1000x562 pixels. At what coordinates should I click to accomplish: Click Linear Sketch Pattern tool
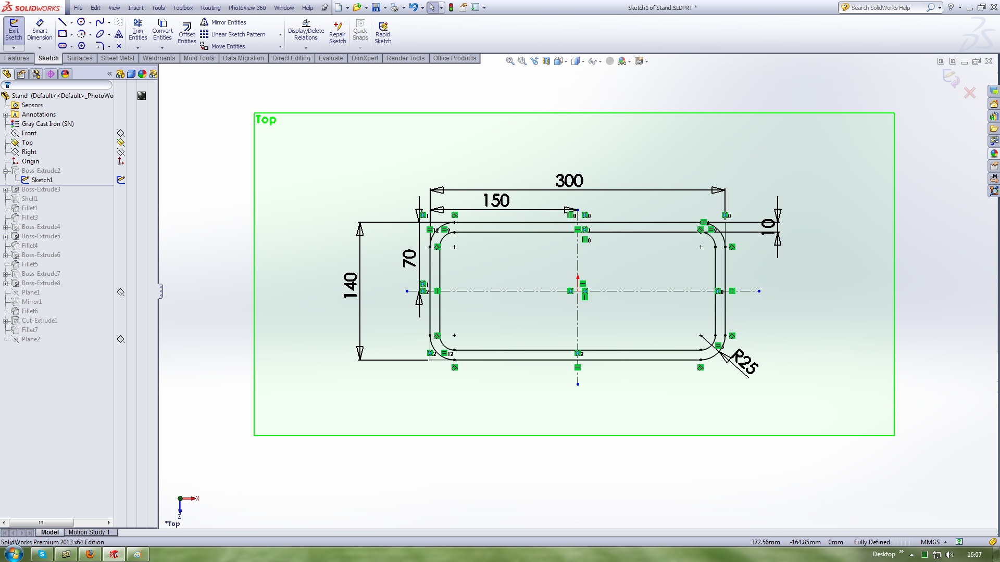click(x=233, y=34)
